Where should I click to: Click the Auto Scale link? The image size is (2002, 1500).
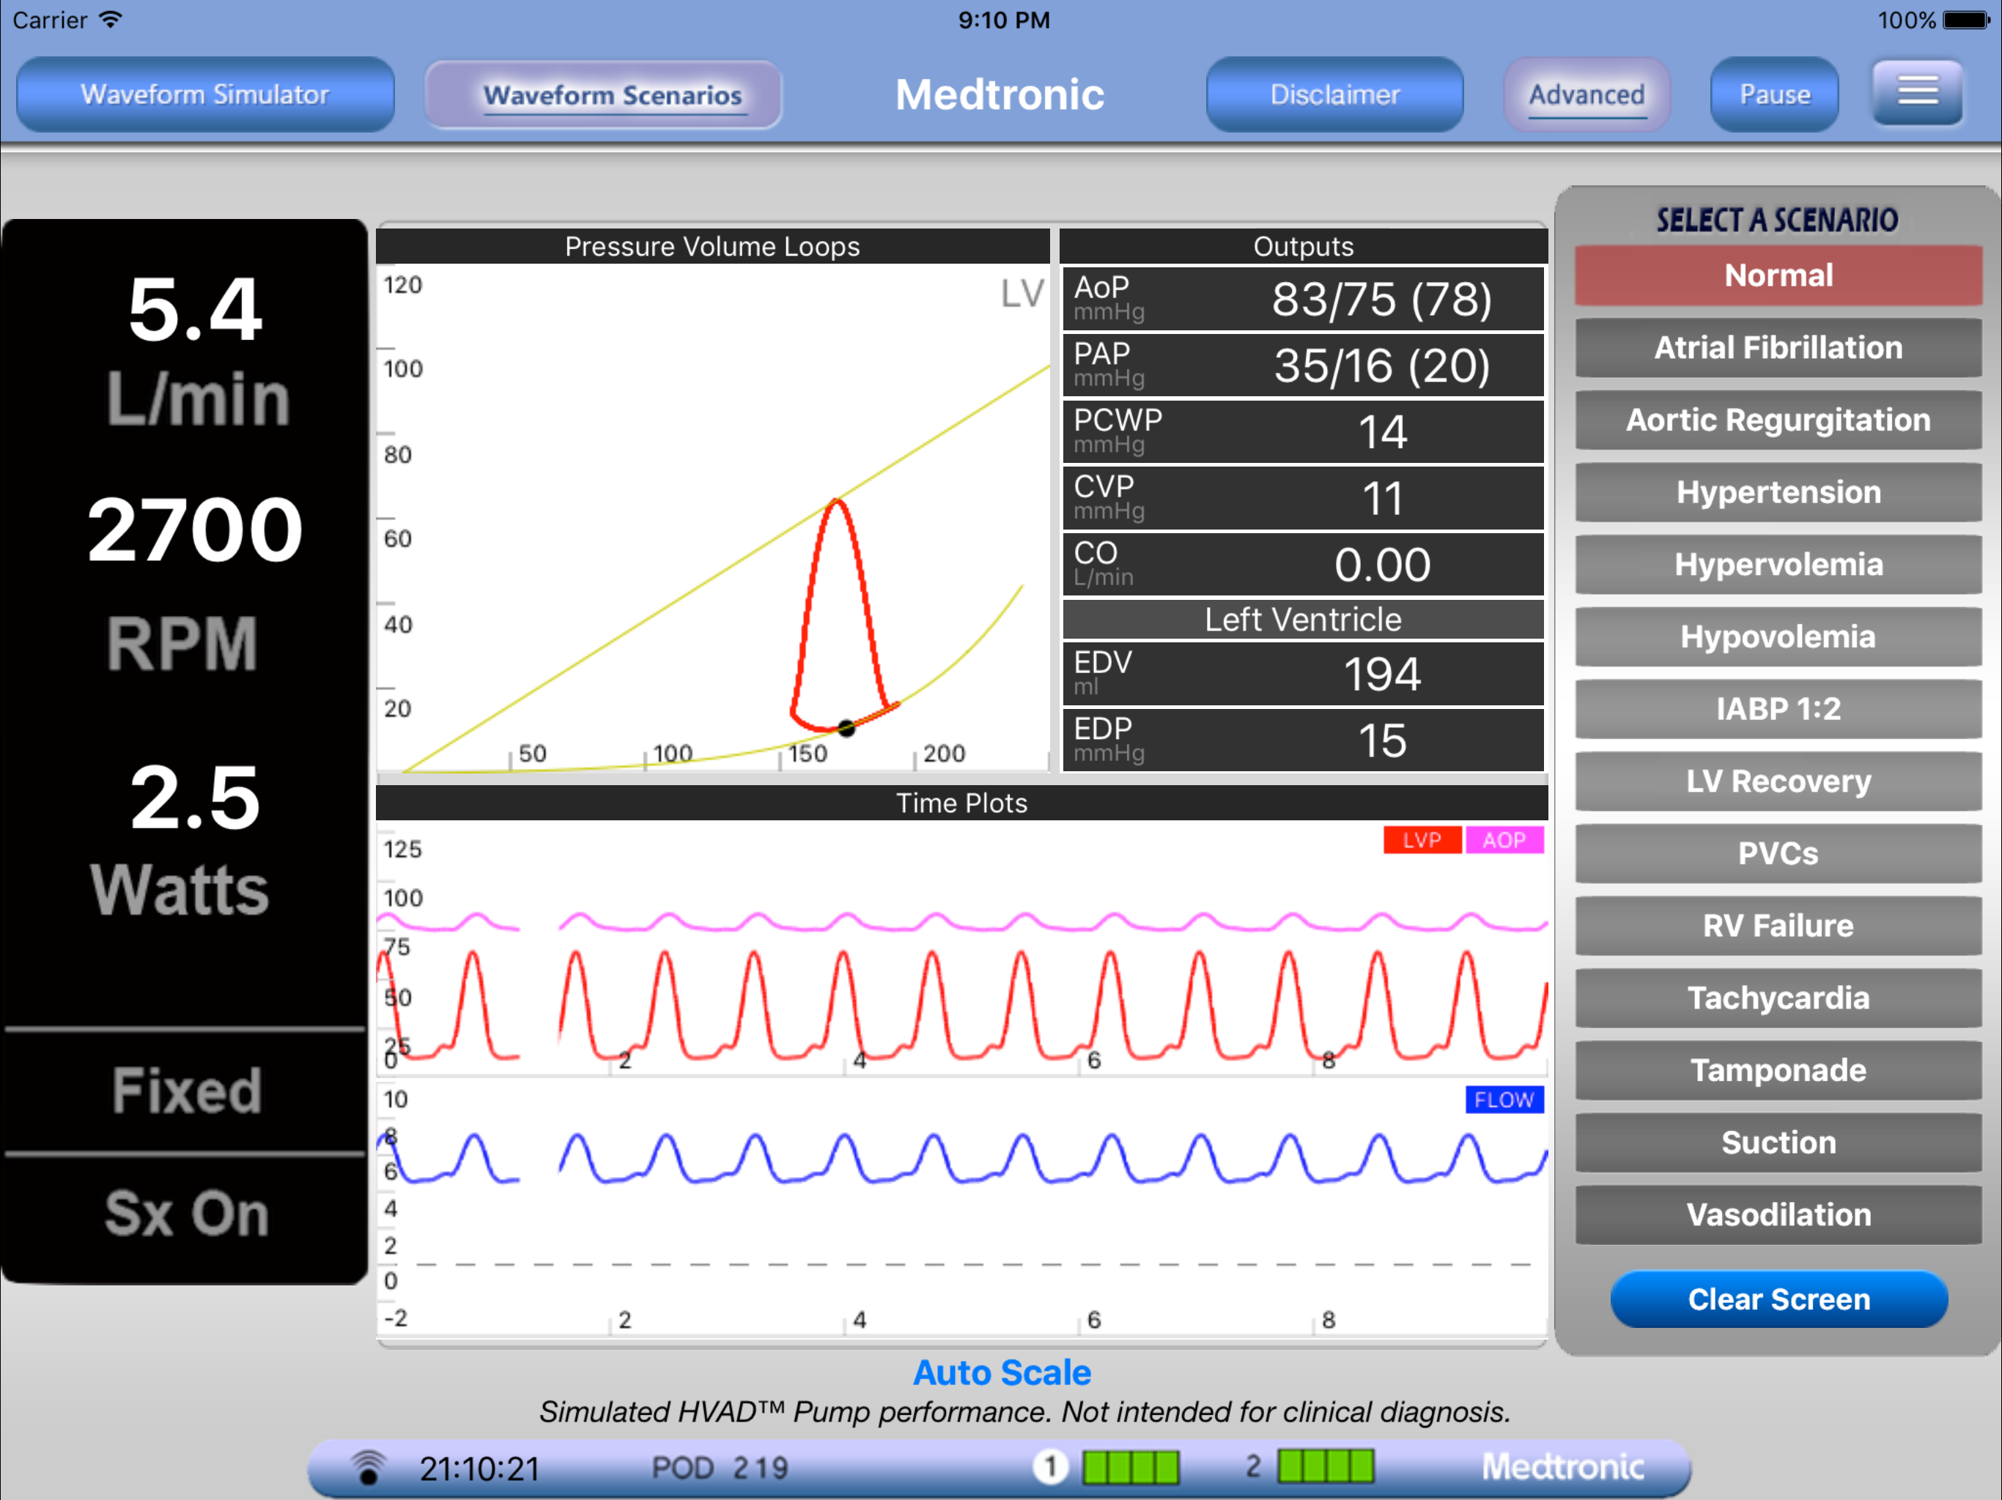[1002, 1373]
